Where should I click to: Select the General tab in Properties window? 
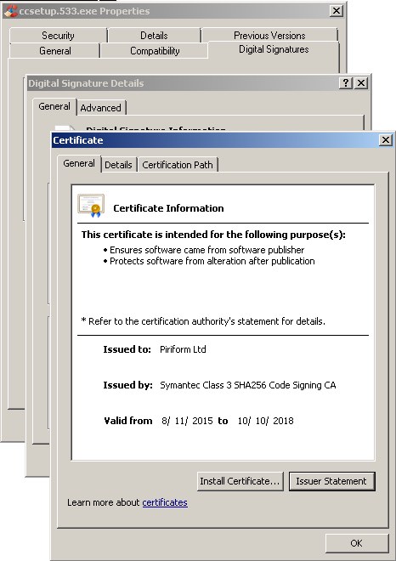coord(54,51)
